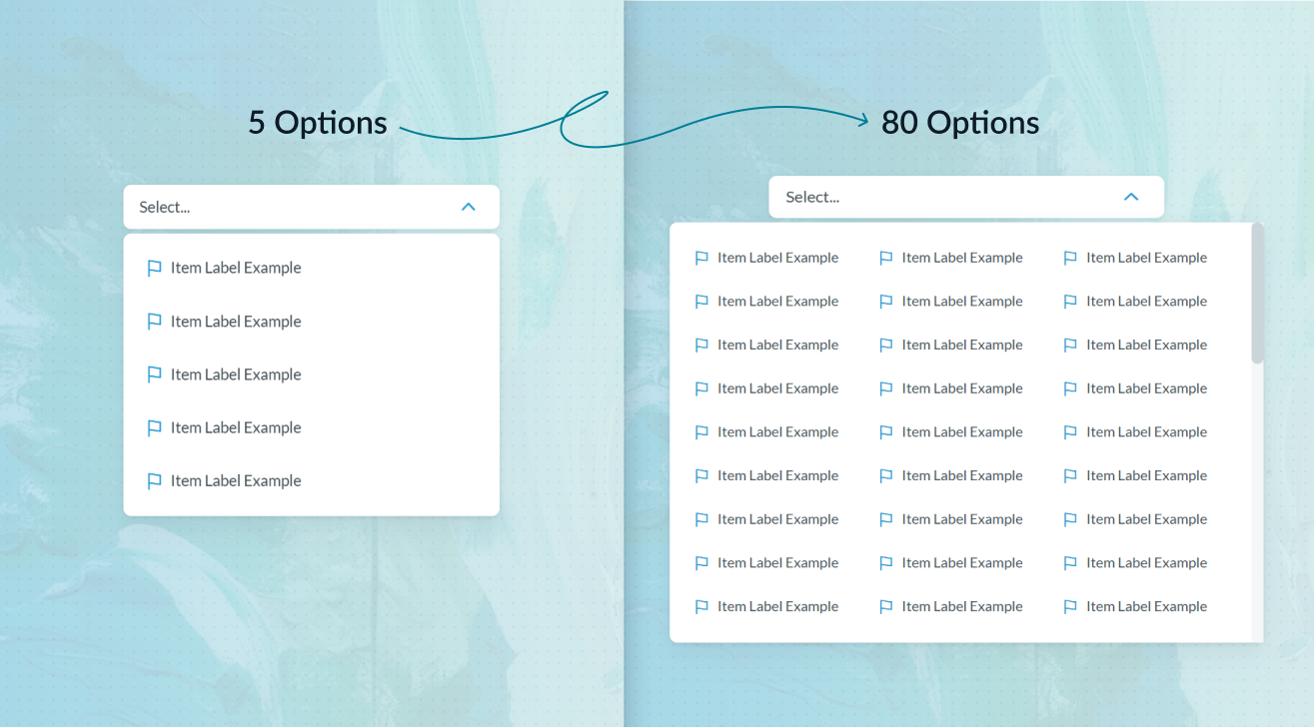Click the flag icon on the third left-list item

155,373
